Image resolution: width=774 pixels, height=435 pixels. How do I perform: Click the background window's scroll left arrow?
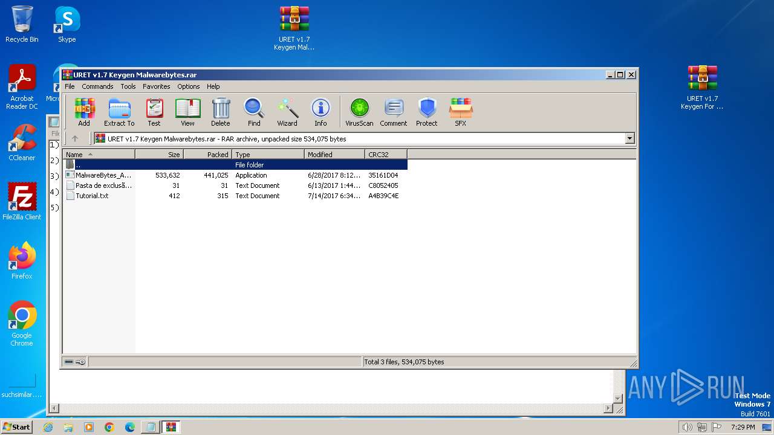tap(54, 409)
